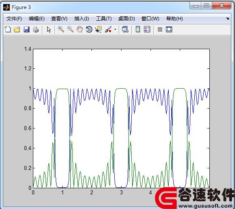
Task: Insert legend with the legend icon
Action: pyautogui.click(x=147, y=29)
